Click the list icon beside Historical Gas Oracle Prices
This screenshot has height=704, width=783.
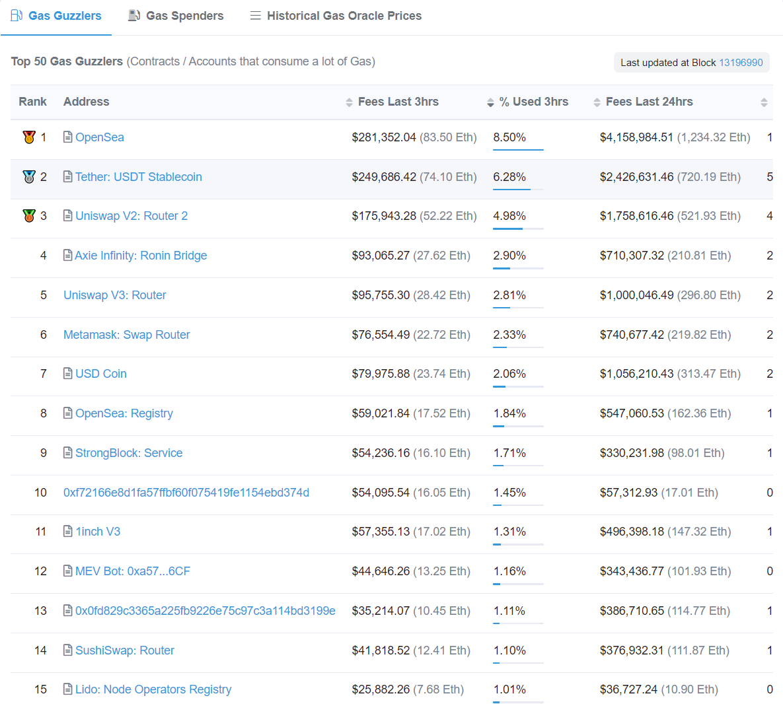[x=255, y=16]
